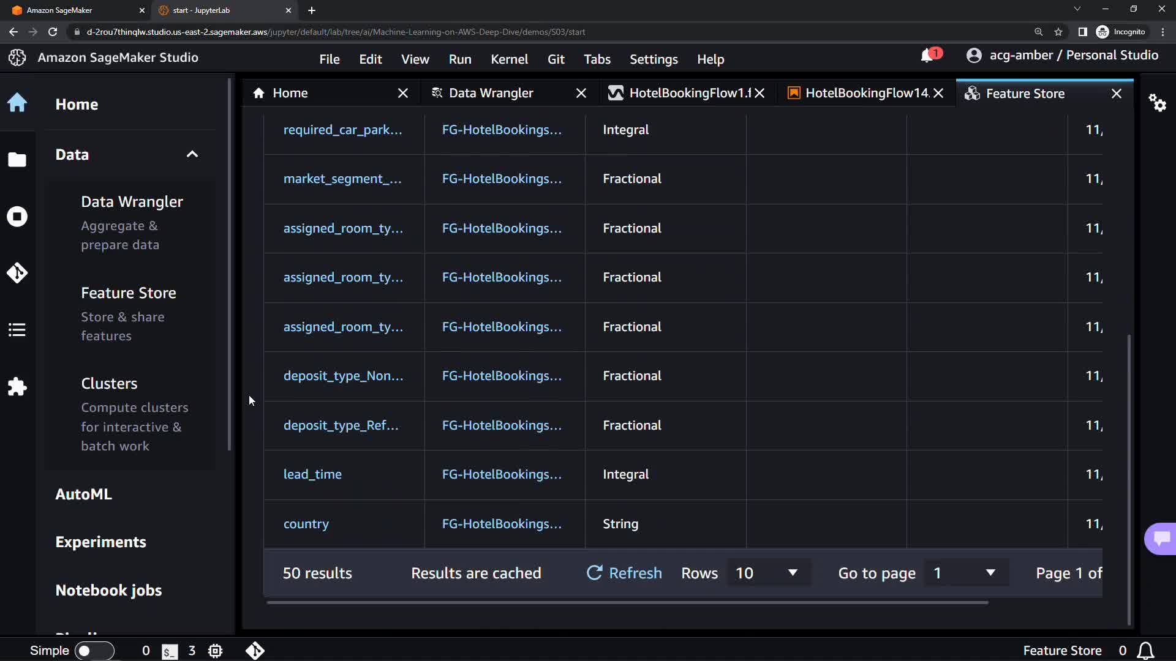
Task: Open the Rows per page dropdown
Action: tap(768, 573)
